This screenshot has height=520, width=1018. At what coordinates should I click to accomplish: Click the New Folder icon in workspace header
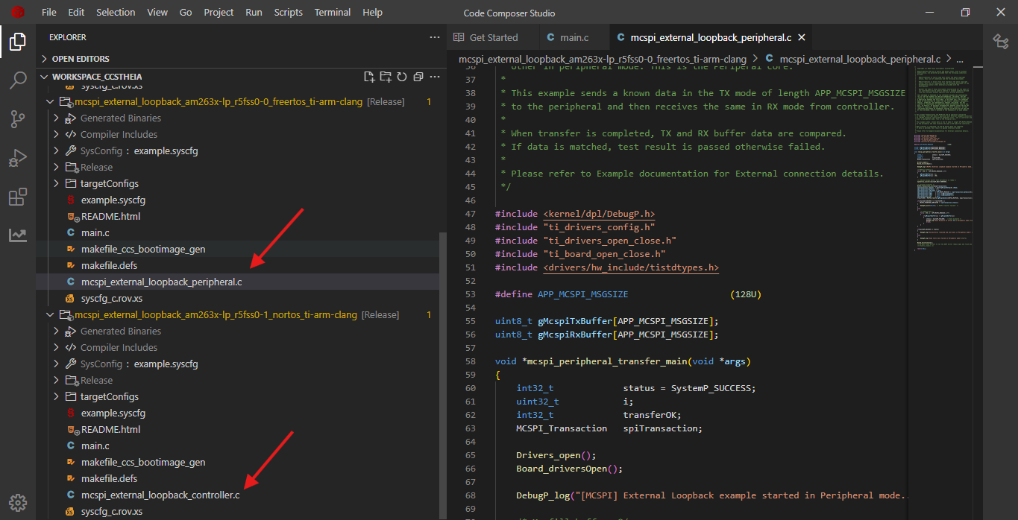point(385,77)
